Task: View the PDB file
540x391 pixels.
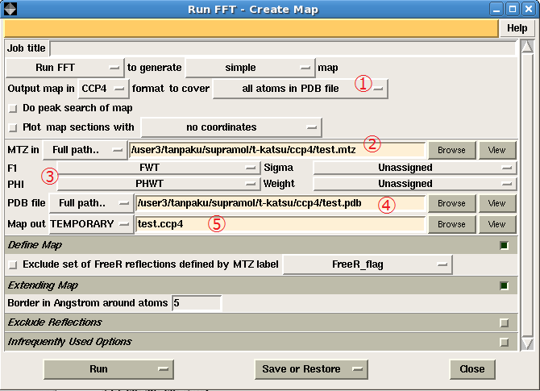Action: coord(497,203)
